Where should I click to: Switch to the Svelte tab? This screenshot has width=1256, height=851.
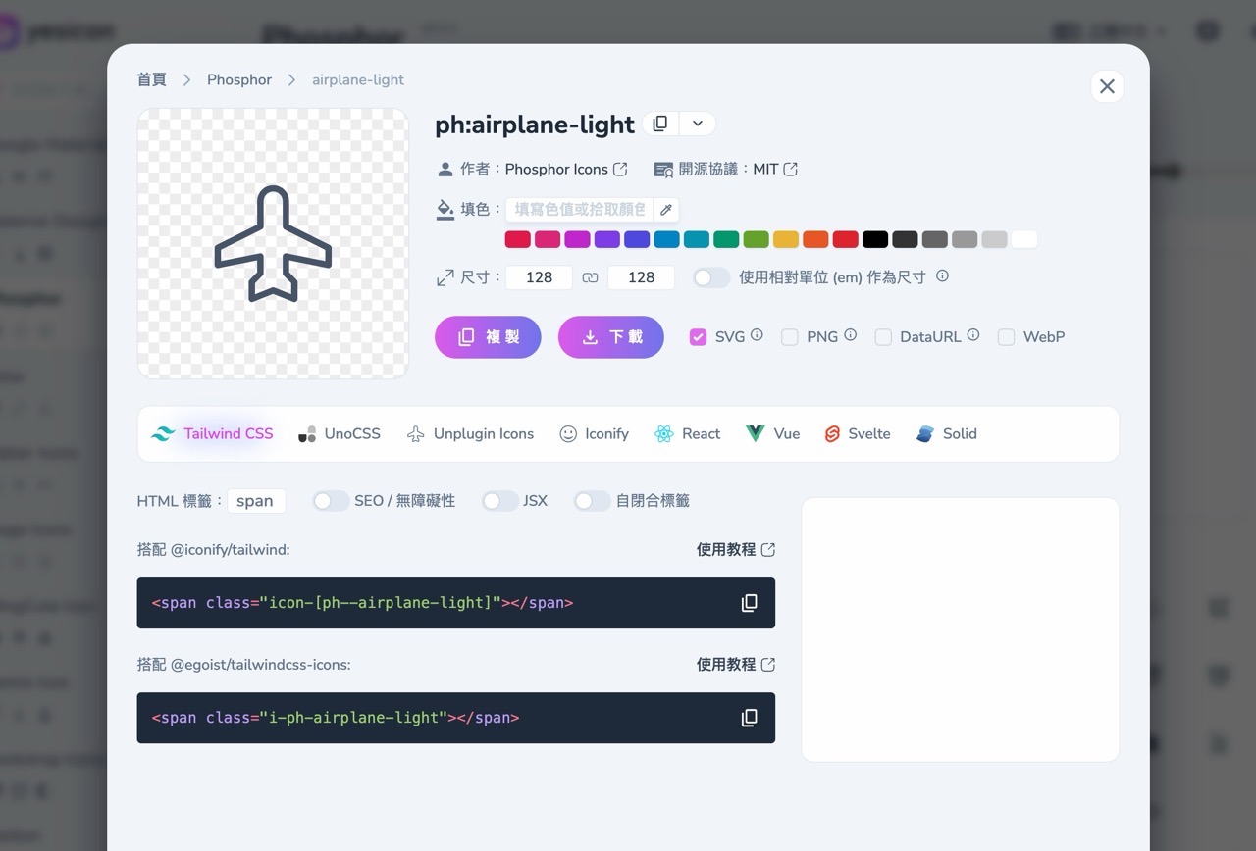coord(857,434)
